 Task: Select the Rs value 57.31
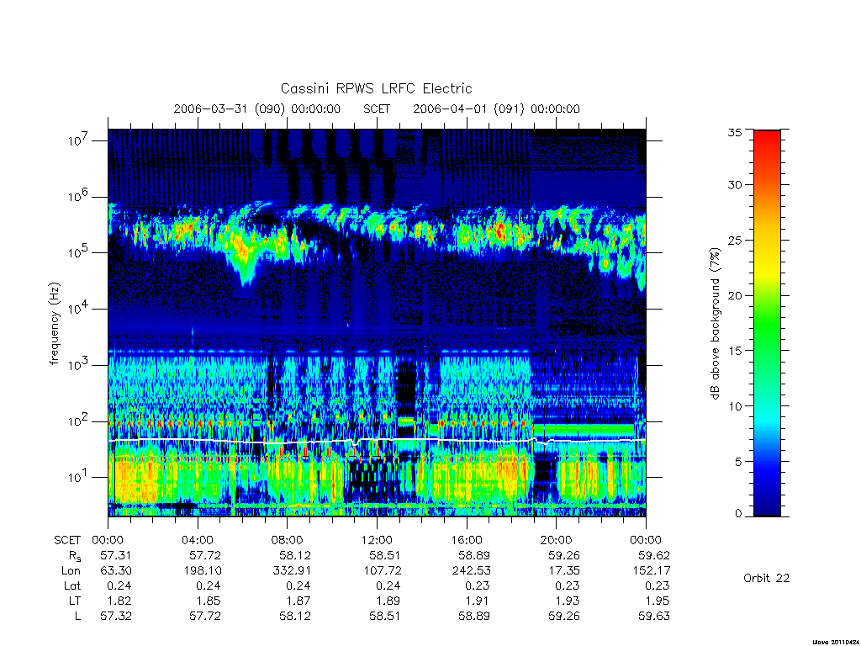pyautogui.click(x=116, y=555)
